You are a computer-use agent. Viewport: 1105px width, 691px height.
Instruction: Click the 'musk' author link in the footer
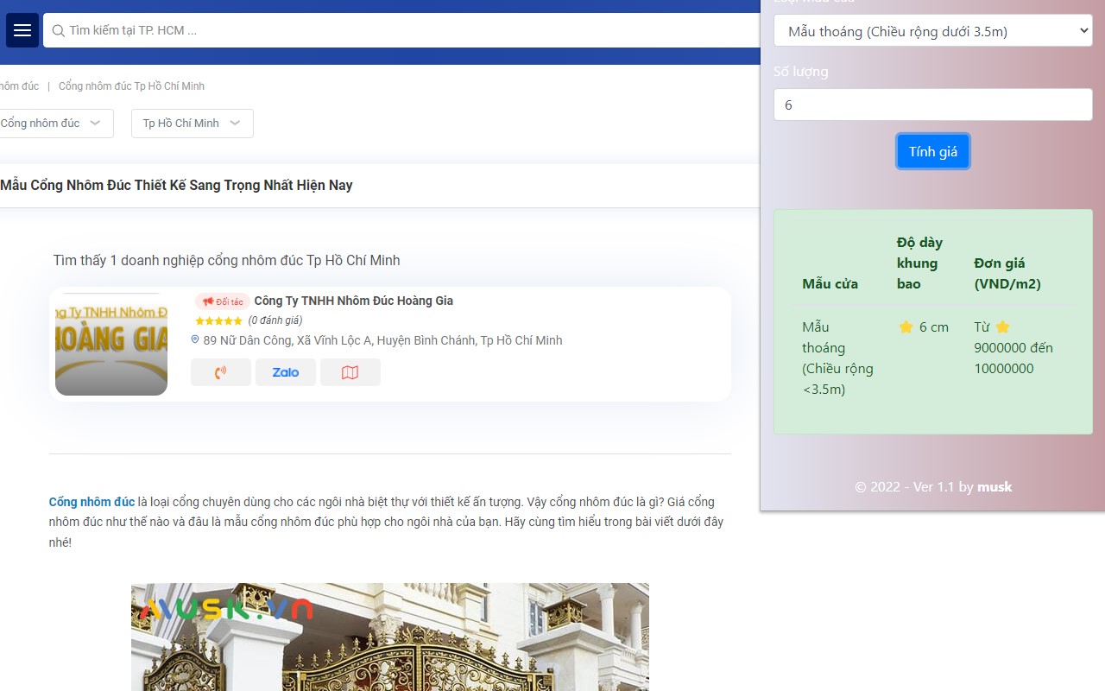pos(994,486)
